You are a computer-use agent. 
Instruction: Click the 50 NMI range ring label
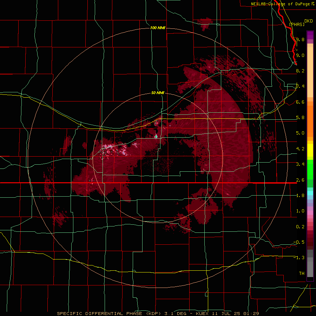(x=158, y=93)
